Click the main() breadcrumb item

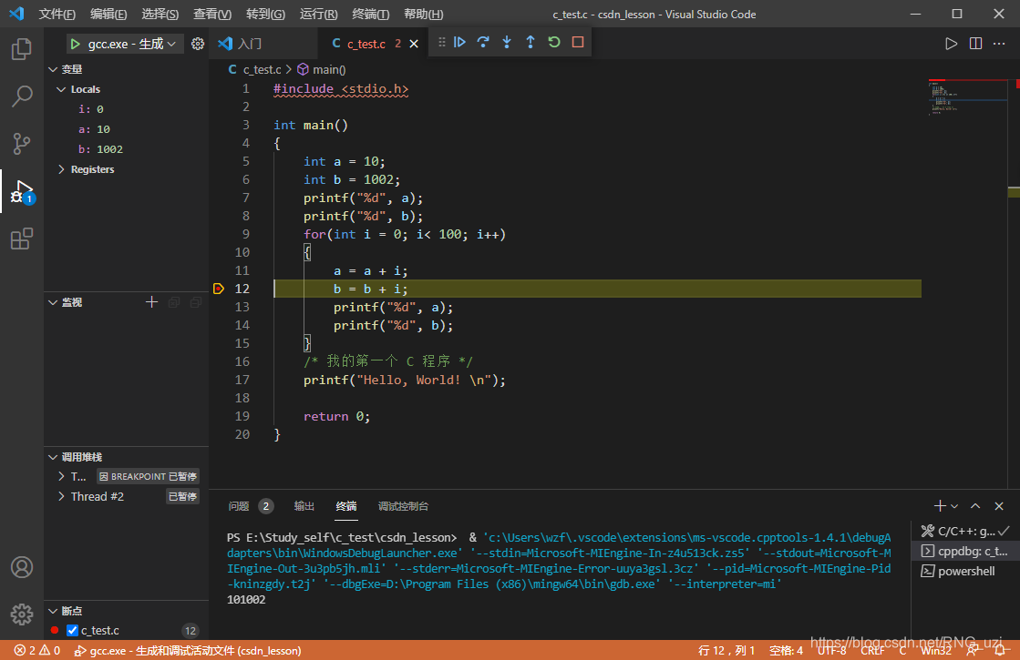pos(322,69)
